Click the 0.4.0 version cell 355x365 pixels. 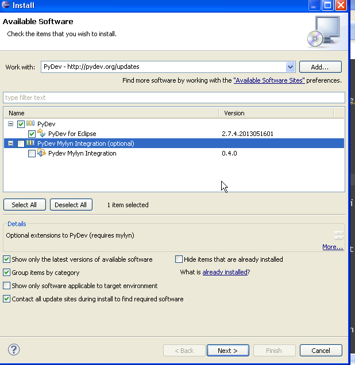(x=229, y=153)
